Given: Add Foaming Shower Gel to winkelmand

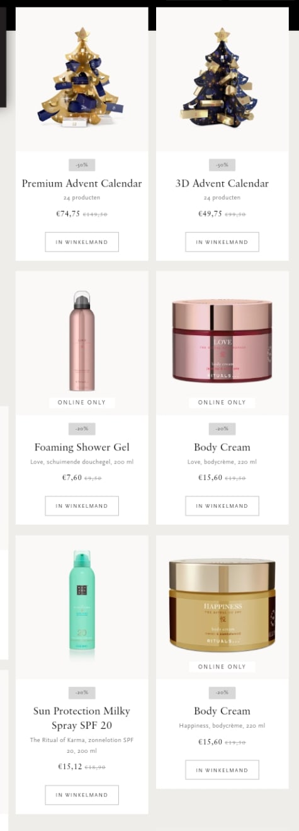Looking at the screenshot, I should (82, 506).
